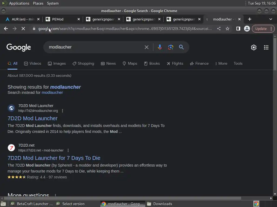The height and width of the screenshot is (207, 277).
Task: Click the Chrome tray icon
Action: coord(256,204)
